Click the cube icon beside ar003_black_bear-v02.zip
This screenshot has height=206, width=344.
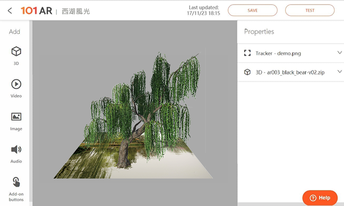[247, 72]
